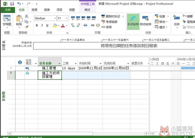Click the Unlink tasks icon
Viewport: 195px width, 138px height.
coord(98,25)
